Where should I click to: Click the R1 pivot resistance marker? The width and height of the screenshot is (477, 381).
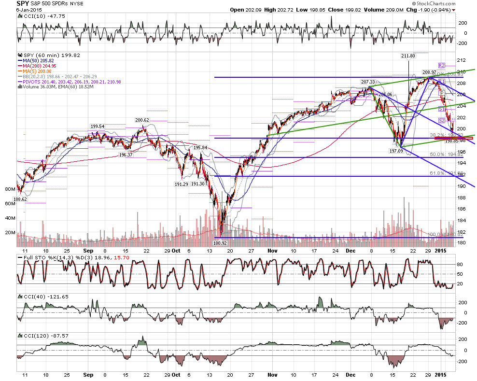coord(441,82)
